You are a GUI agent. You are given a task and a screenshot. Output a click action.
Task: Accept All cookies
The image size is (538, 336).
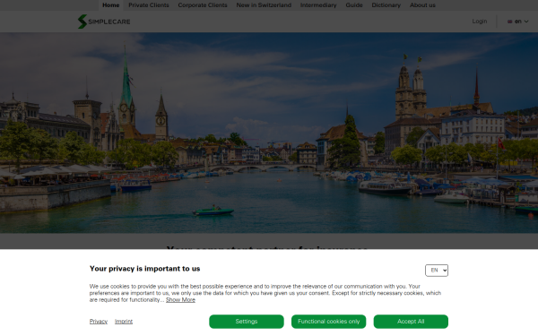point(411,322)
